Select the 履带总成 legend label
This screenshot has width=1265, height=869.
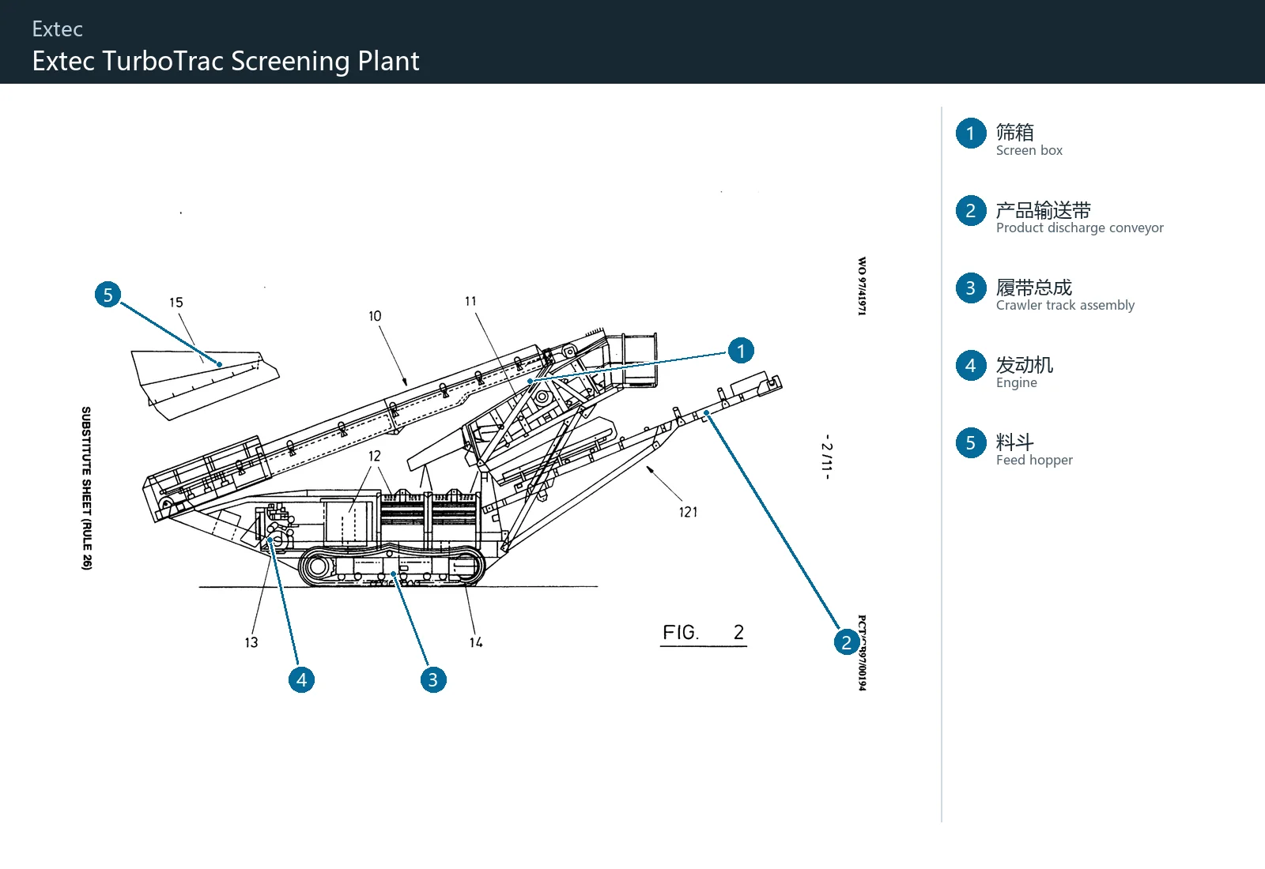(x=1033, y=288)
